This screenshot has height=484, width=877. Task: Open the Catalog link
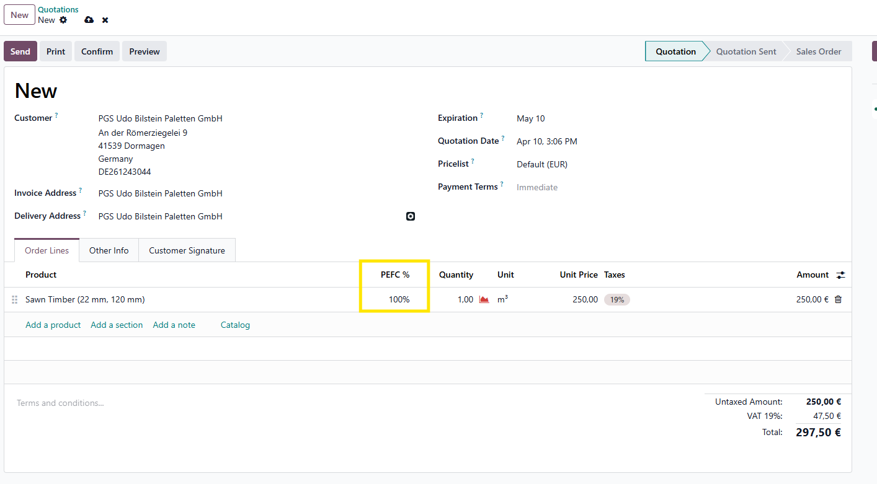click(x=235, y=325)
